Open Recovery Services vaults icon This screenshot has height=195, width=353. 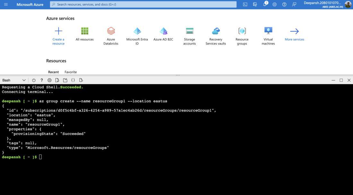point(216,31)
